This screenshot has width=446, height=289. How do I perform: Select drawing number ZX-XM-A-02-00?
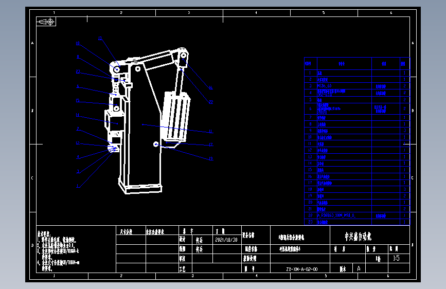[x=302, y=269]
